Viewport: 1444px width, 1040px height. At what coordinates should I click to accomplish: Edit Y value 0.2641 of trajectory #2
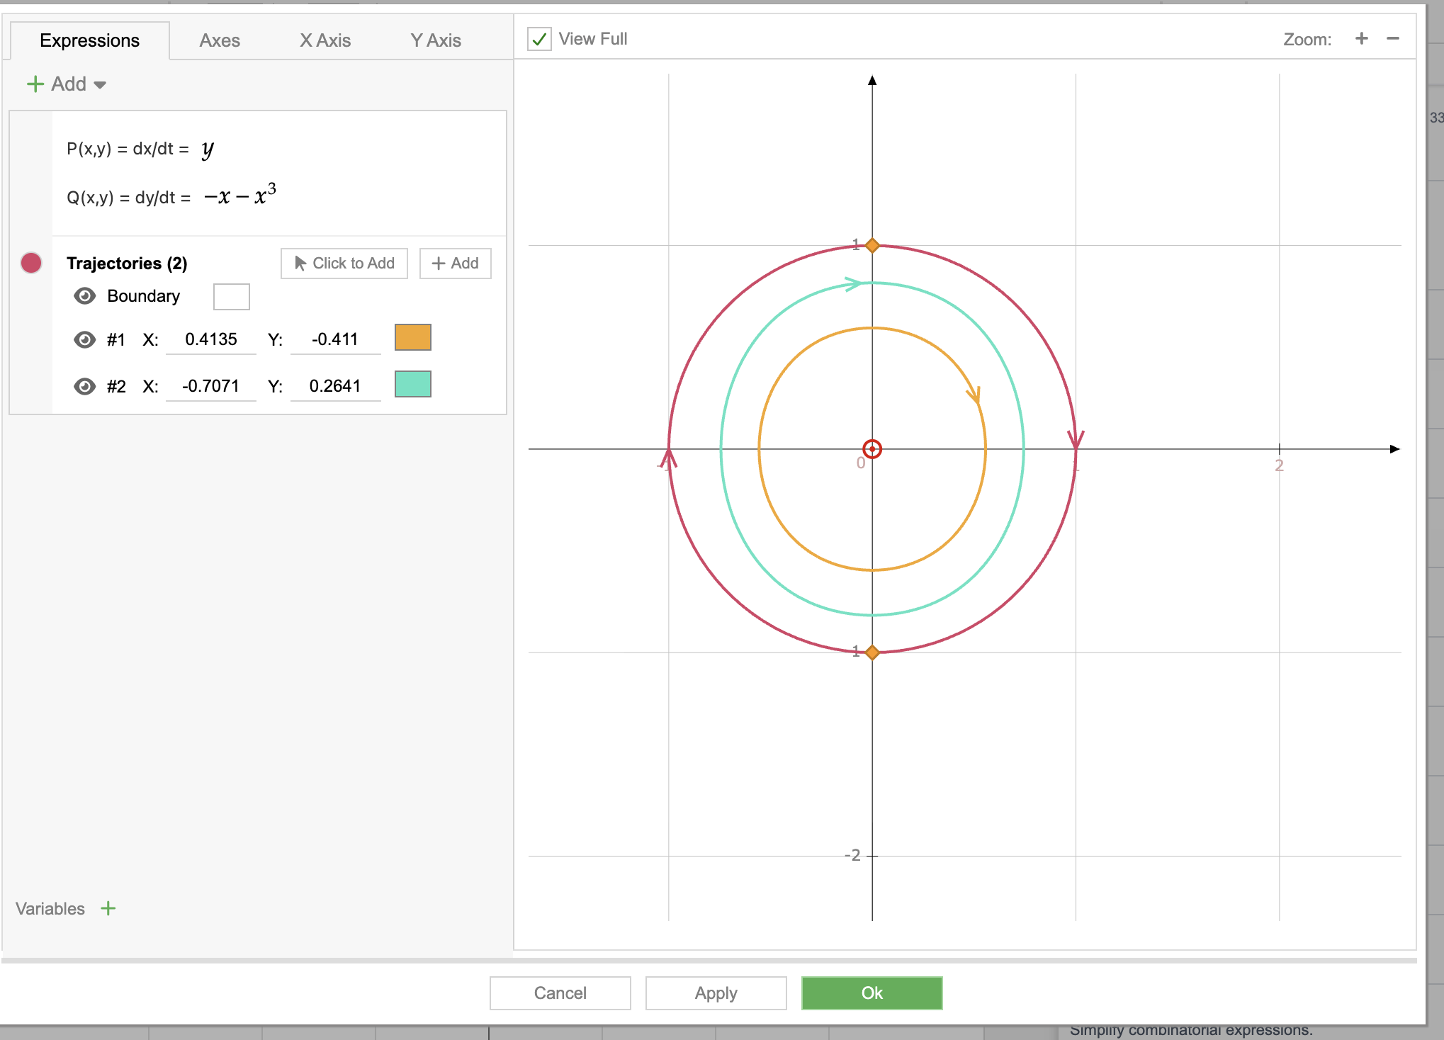tap(335, 386)
